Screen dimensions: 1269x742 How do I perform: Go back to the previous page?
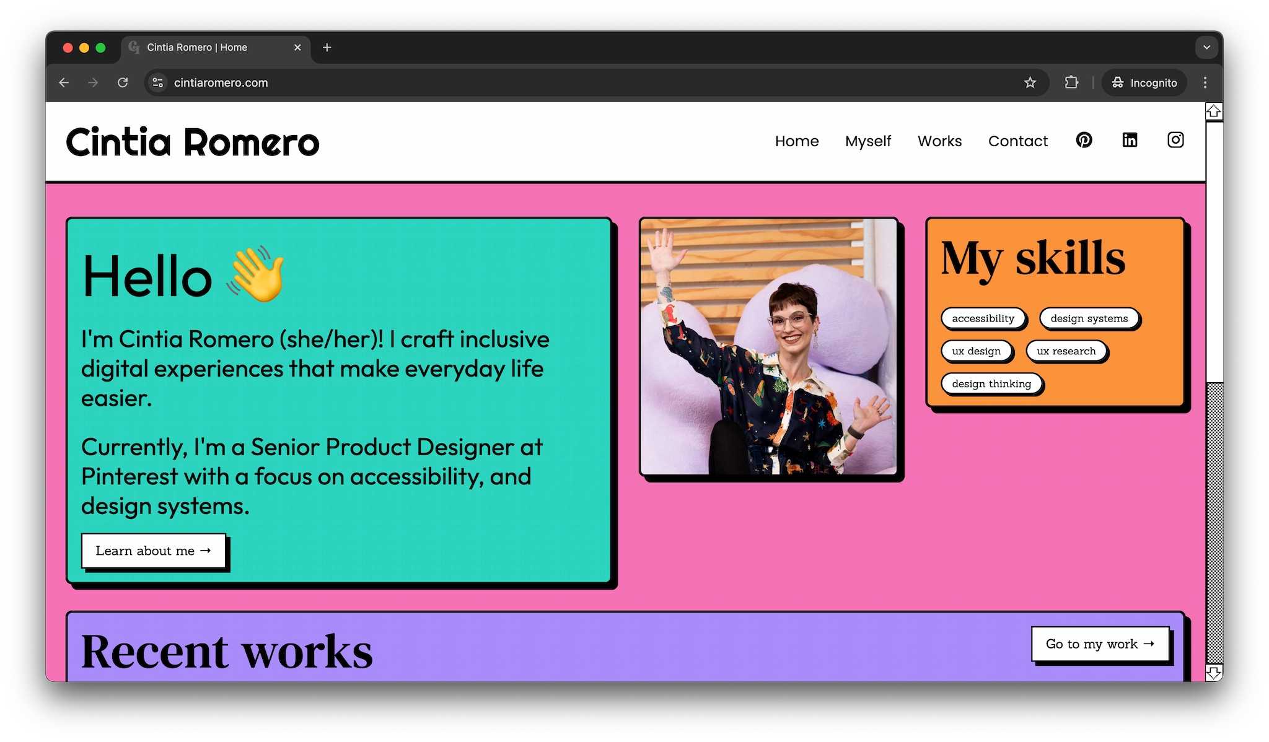tap(64, 82)
